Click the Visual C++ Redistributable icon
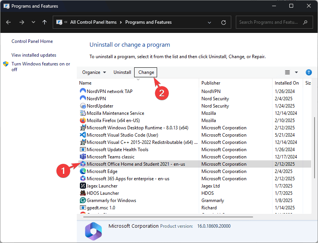The width and height of the screenshot is (318, 243). (x=83, y=142)
